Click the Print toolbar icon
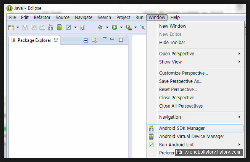 [x=42, y=27]
